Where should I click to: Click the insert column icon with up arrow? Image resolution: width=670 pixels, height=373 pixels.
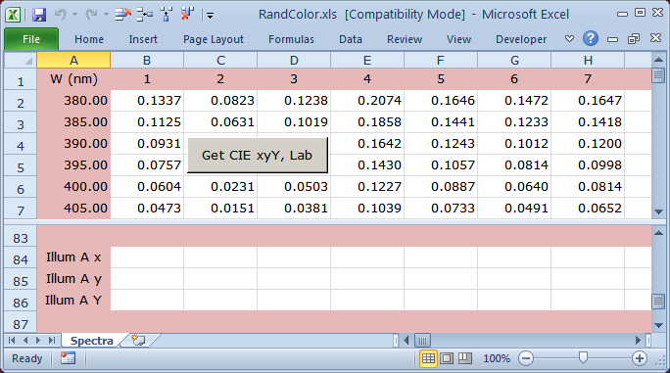166,15
